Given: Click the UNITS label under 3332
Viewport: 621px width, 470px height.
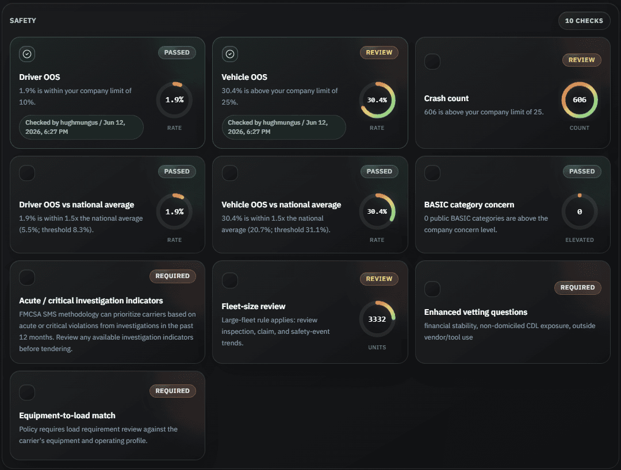Looking at the screenshot, I should 377,348.
